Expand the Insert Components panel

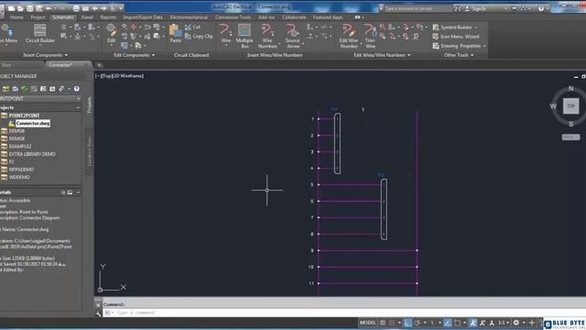click(45, 55)
